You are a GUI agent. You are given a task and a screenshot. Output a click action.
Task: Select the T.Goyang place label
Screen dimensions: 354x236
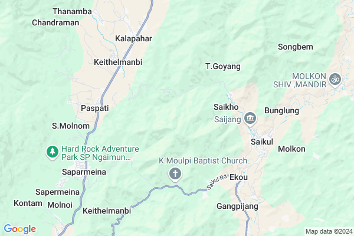click(x=223, y=67)
